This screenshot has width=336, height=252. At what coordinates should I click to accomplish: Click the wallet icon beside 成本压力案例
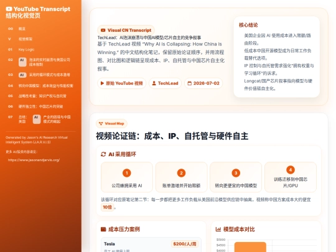coord(103,229)
